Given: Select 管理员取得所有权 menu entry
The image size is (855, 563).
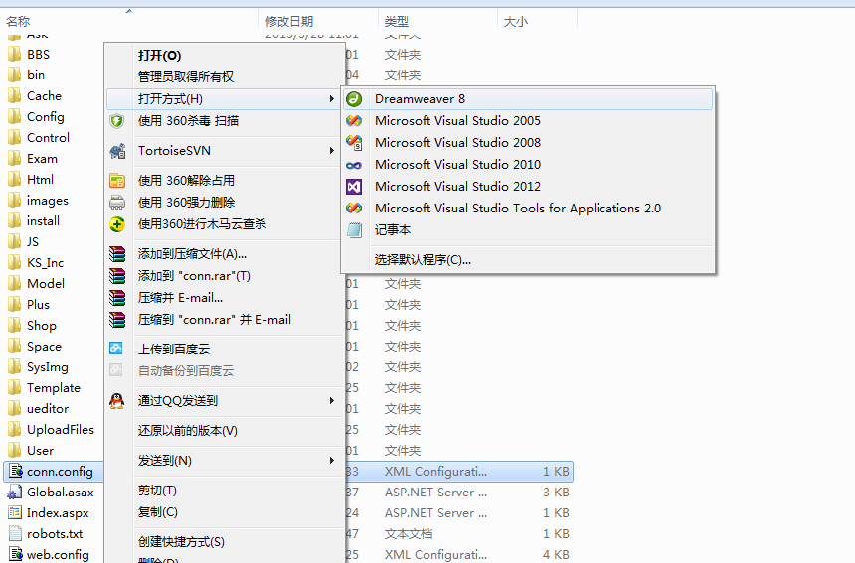Looking at the screenshot, I should [225, 76].
